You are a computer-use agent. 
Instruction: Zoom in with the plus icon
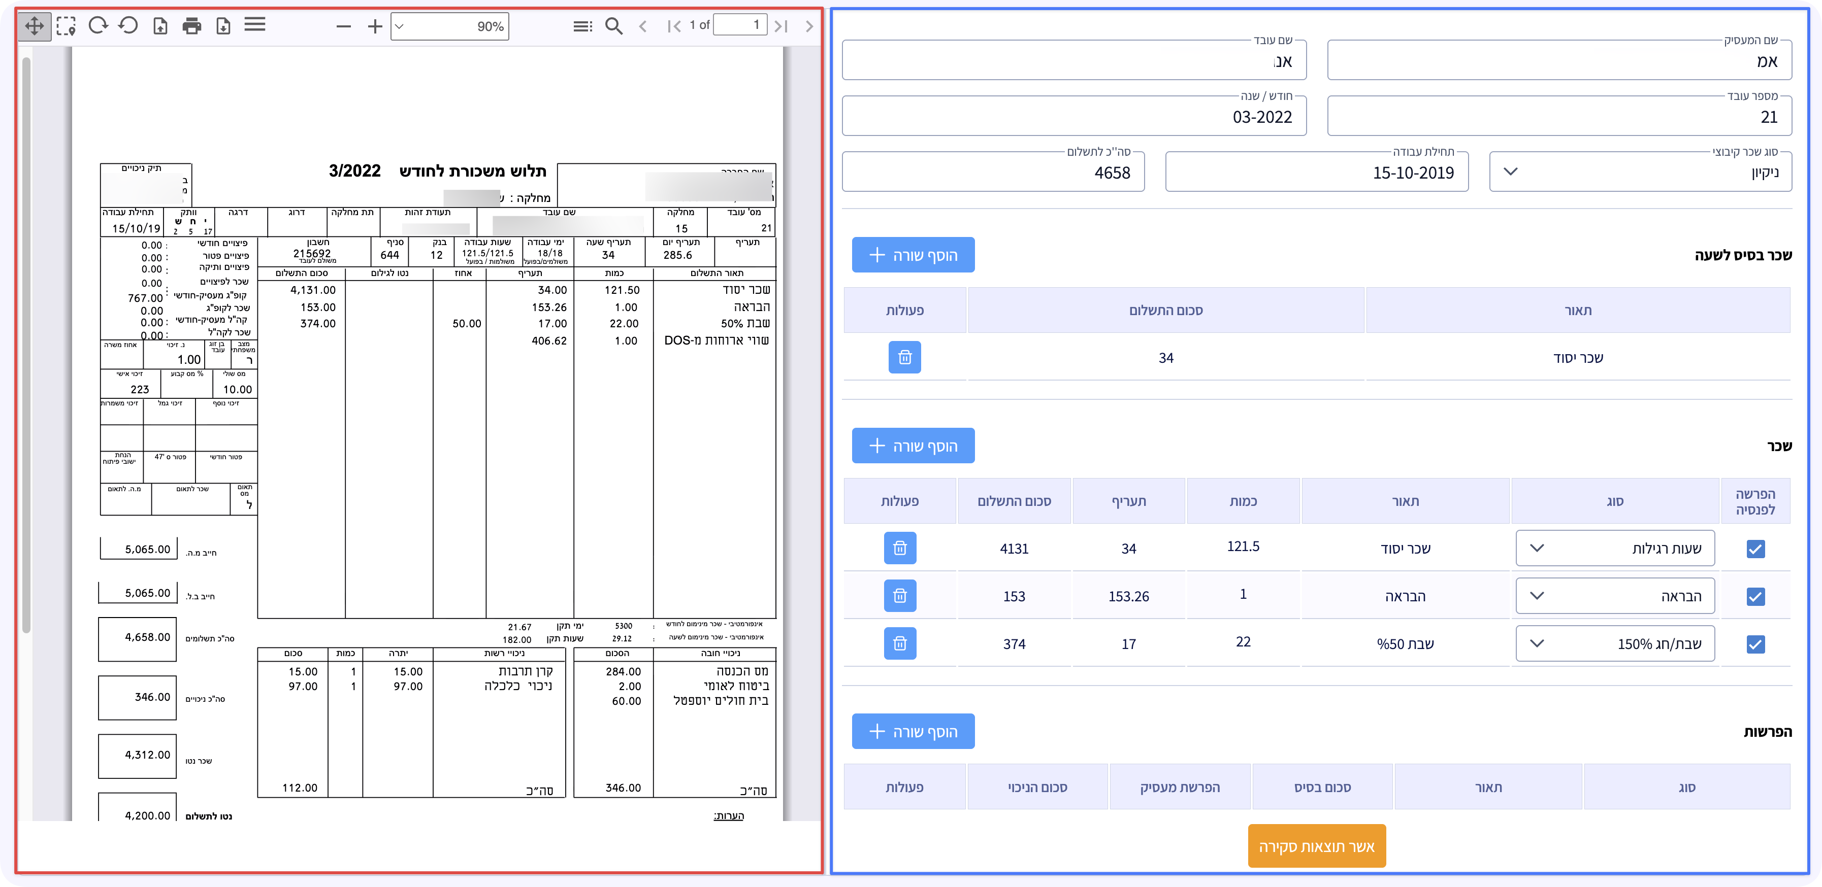click(375, 27)
